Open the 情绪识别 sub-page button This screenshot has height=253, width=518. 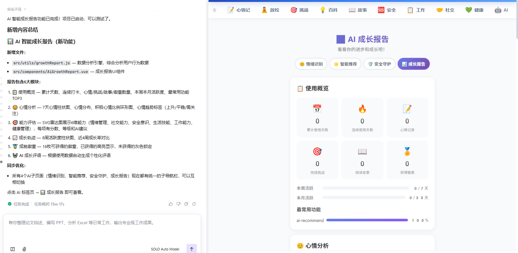pyautogui.click(x=311, y=64)
